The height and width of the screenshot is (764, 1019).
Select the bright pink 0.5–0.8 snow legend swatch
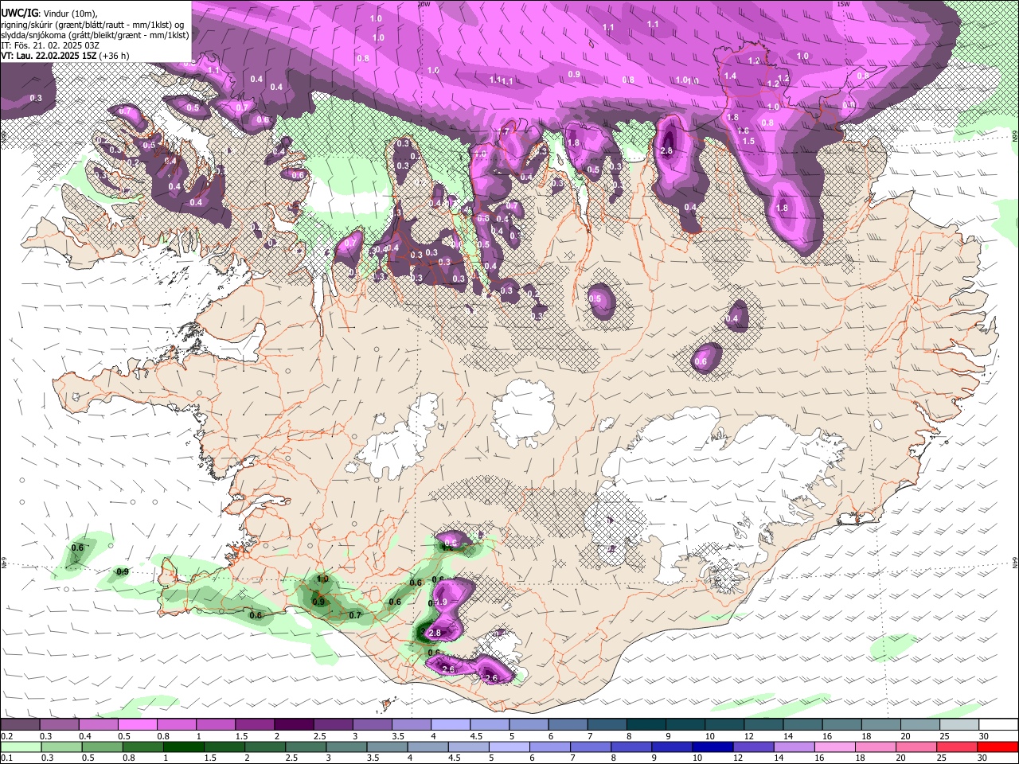(137, 725)
